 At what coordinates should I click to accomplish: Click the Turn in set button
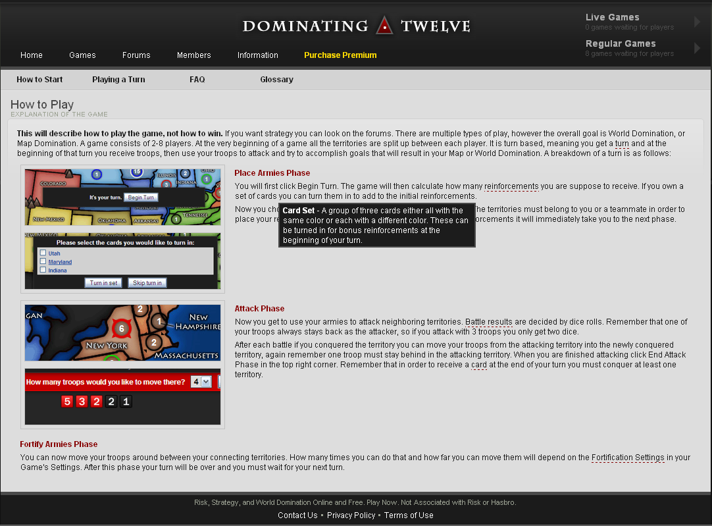tap(103, 282)
